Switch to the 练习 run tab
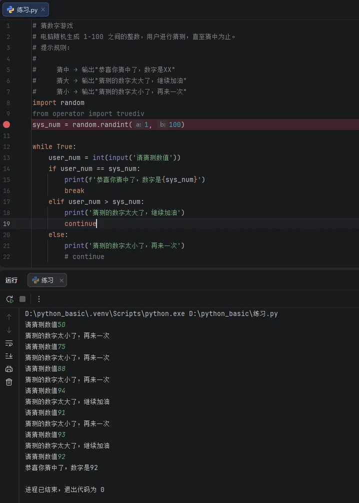359x503 pixels. [47, 280]
